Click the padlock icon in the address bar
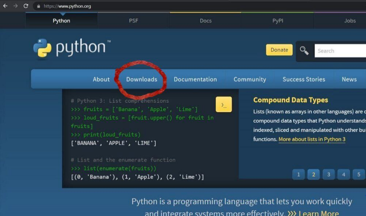 click(38, 6)
